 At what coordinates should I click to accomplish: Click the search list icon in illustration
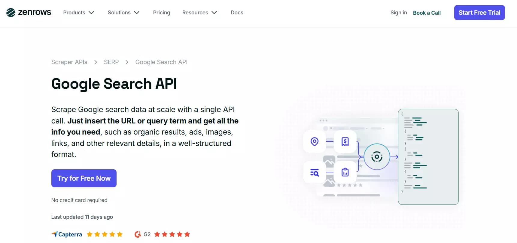point(315,172)
